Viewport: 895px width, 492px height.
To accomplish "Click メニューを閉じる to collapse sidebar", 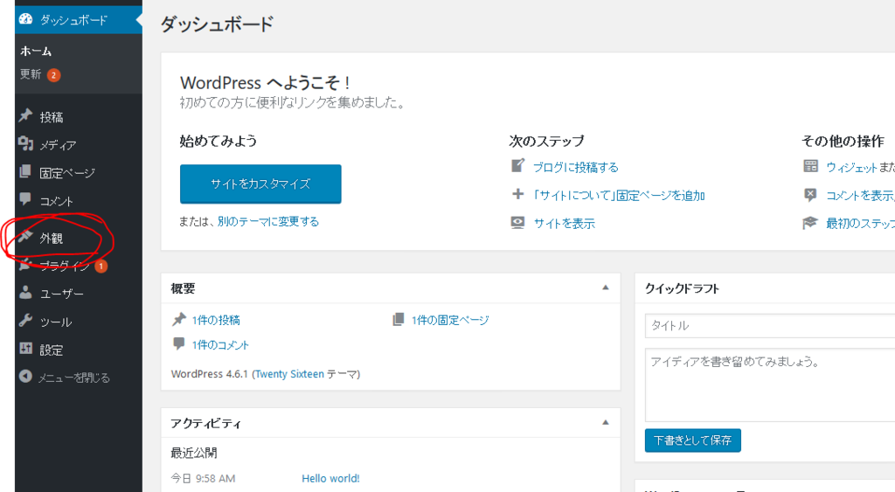I will tap(73, 378).
